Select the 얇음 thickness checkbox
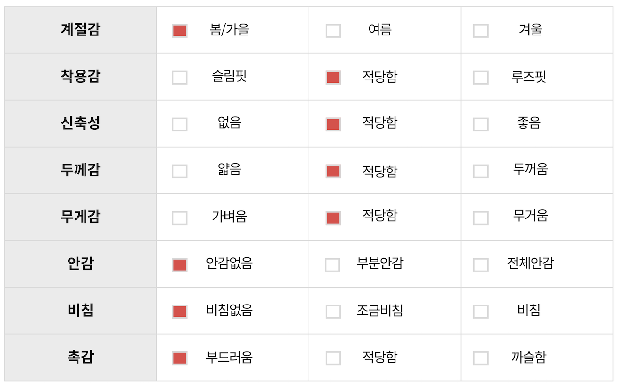 click(180, 171)
